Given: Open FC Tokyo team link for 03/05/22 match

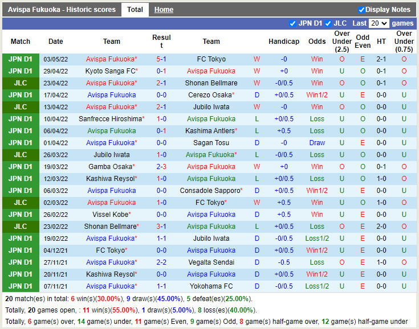Looking at the screenshot, I should [211, 59].
